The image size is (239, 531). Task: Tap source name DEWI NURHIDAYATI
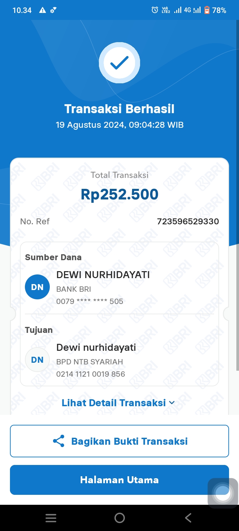coord(103,275)
